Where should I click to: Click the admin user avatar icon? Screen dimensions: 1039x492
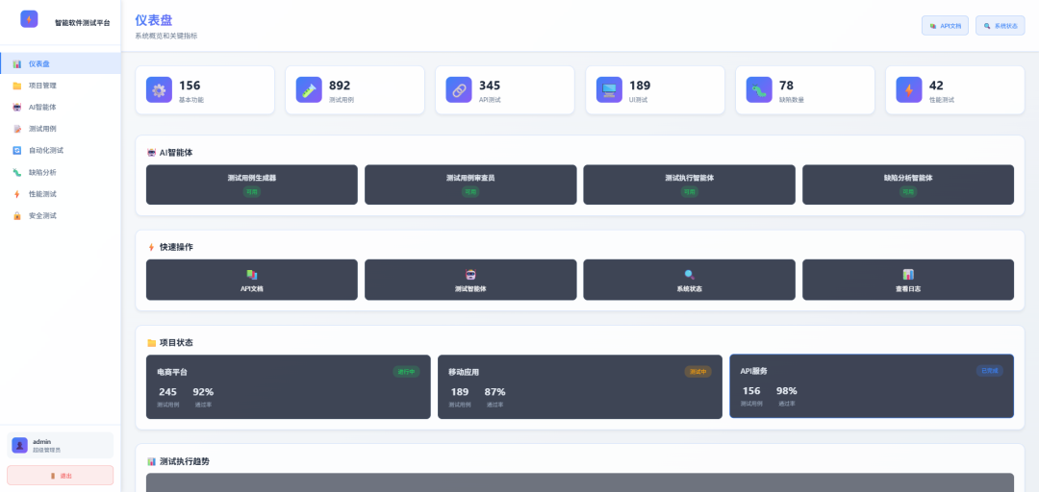pos(20,445)
